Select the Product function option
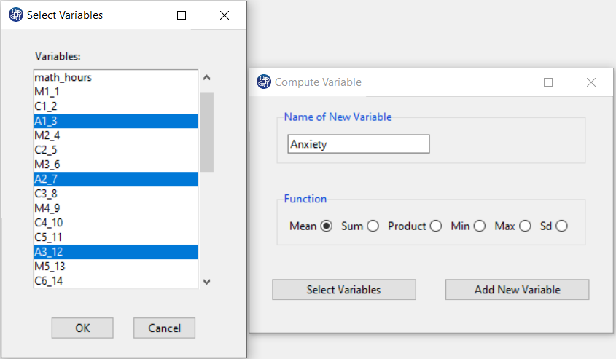Viewport: 616px width, 359px height. tap(435, 226)
